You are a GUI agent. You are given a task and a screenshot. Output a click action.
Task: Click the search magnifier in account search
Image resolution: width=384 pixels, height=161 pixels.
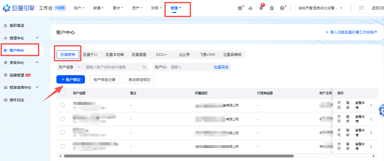[x=144, y=67]
